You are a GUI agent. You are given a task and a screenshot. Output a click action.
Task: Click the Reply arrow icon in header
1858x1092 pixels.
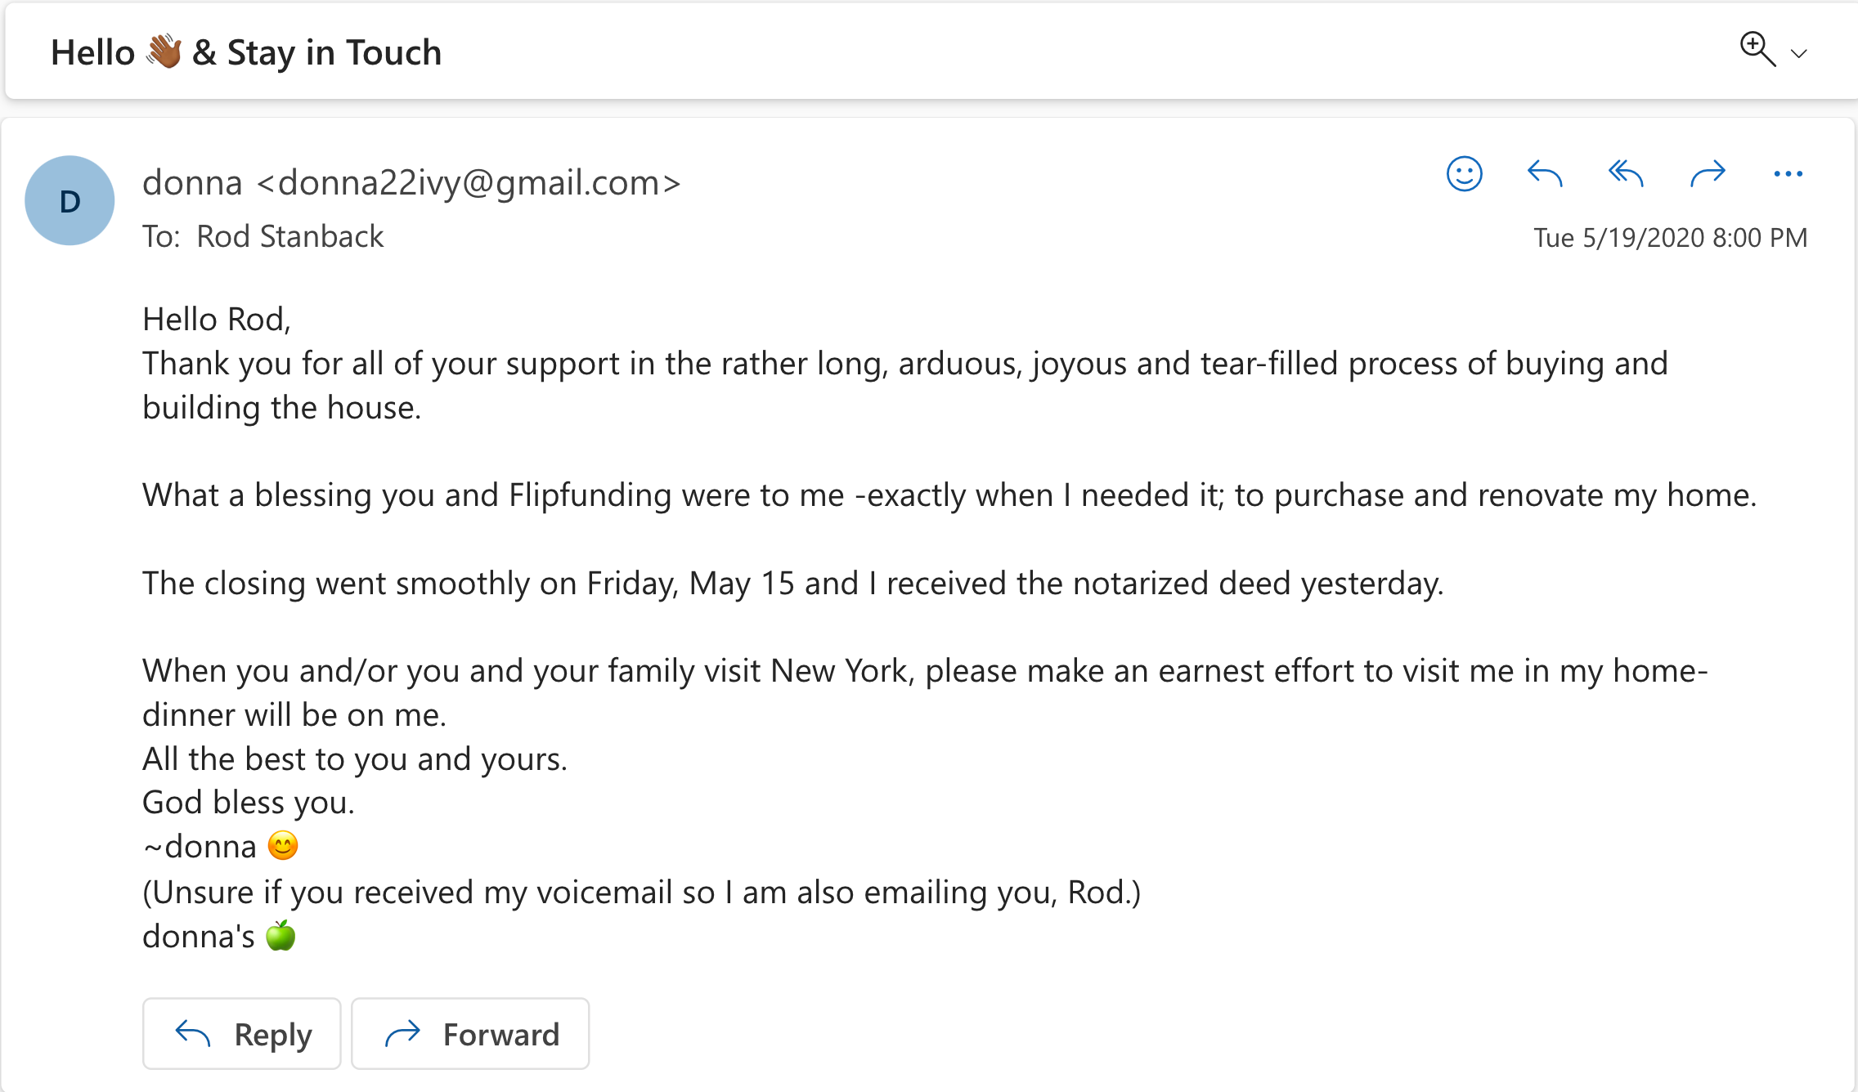point(1545,173)
